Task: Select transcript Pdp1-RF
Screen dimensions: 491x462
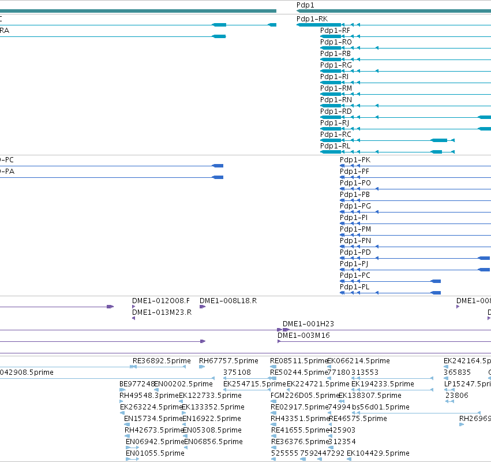Action: (x=335, y=31)
